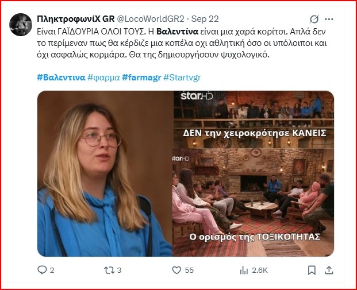Follow the #φαρμα hashtag
The width and height of the screenshot is (357, 290).
tap(103, 78)
